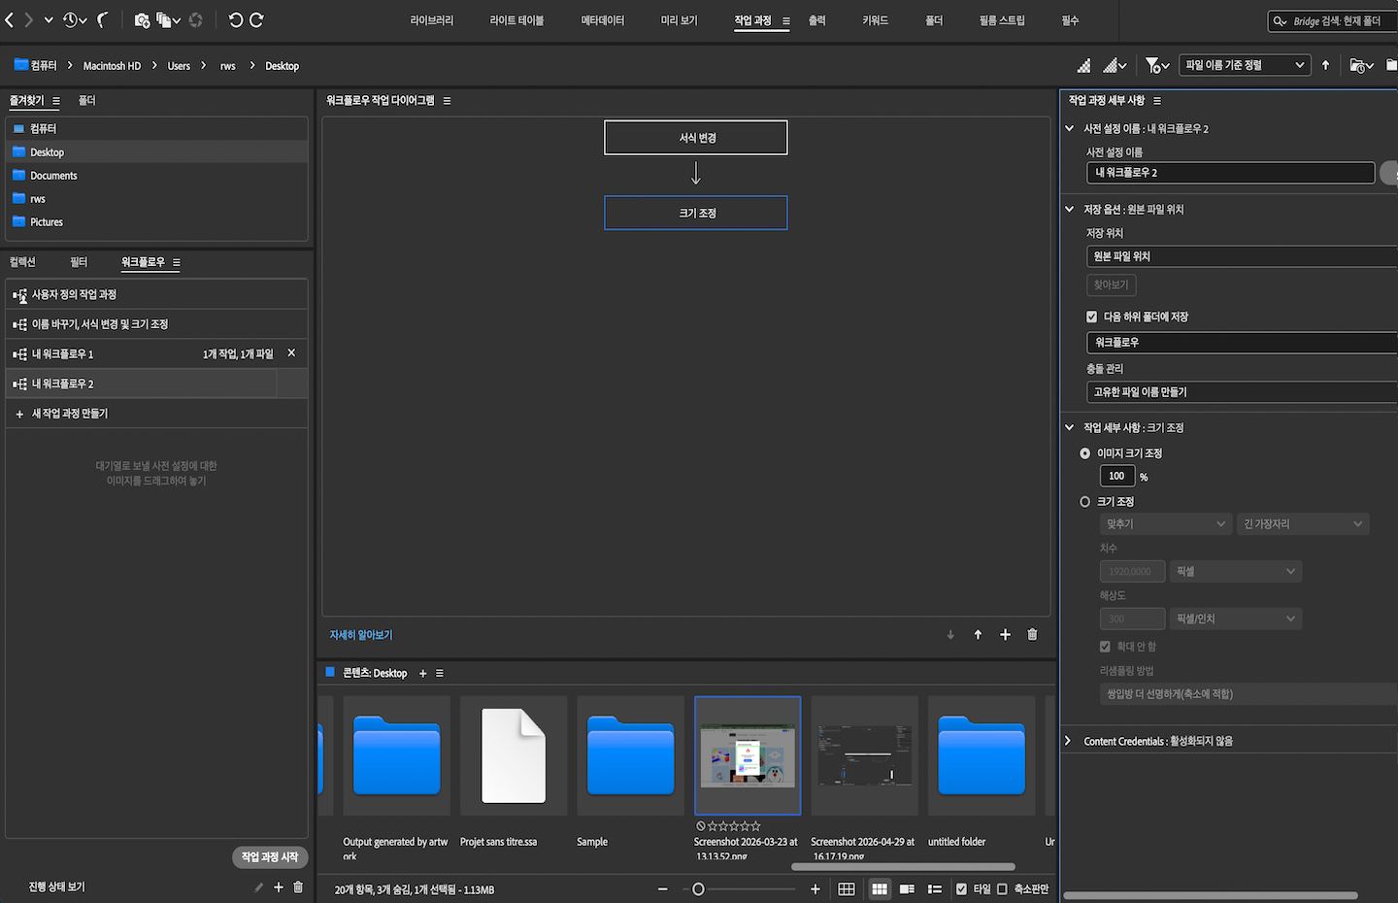
Task: Open recent folders icon with clock
Action: point(1361,65)
